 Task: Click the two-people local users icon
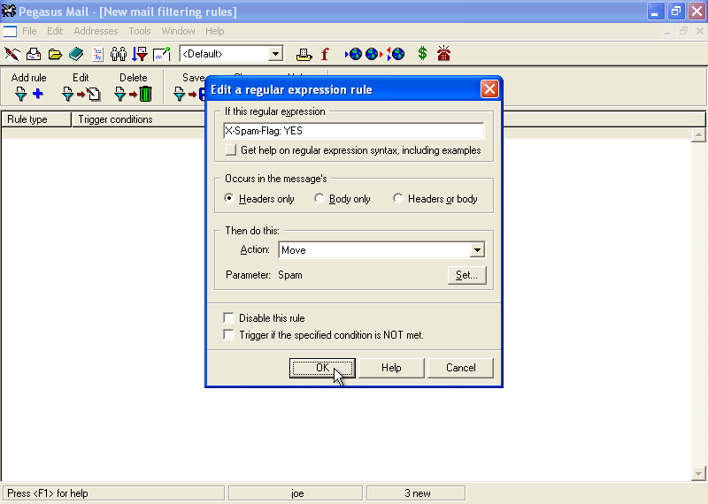[x=119, y=54]
